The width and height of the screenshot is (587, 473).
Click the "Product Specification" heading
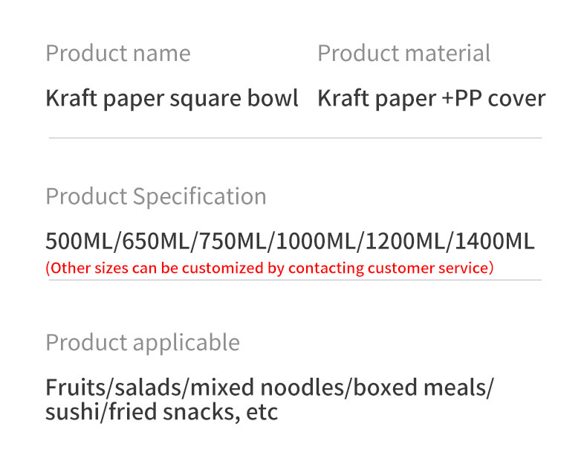click(155, 196)
